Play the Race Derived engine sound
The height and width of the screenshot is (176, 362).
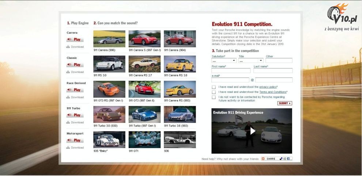[x=75, y=90]
